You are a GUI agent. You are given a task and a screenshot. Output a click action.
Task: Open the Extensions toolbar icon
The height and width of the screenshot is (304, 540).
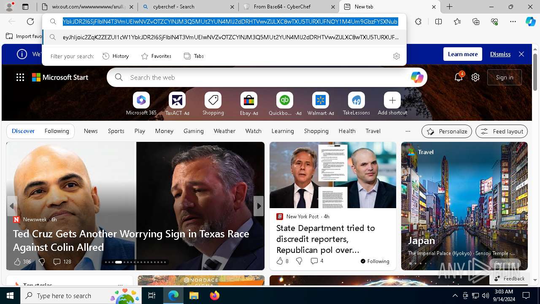click(418, 22)
